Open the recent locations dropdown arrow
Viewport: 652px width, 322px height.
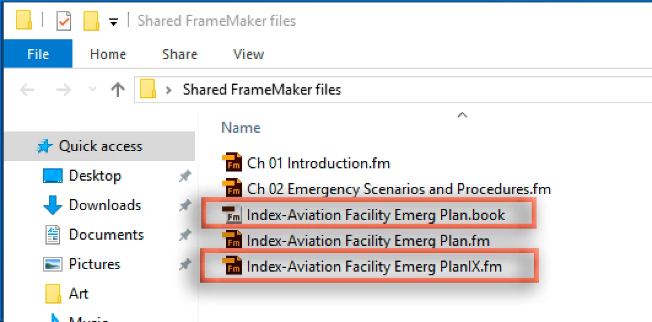coord(93,88)
